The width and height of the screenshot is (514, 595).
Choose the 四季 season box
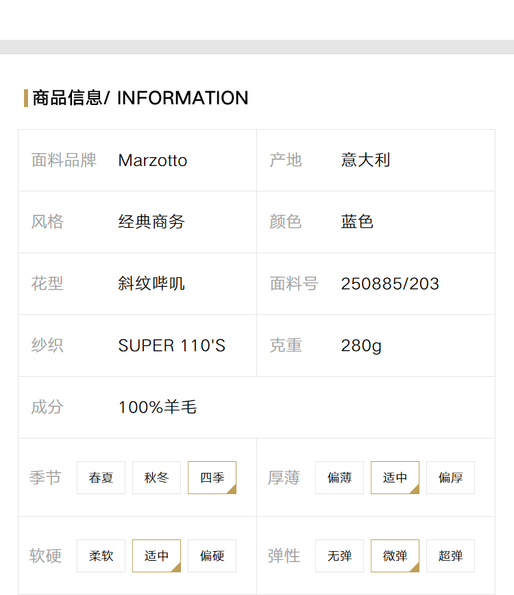(212, 478)
